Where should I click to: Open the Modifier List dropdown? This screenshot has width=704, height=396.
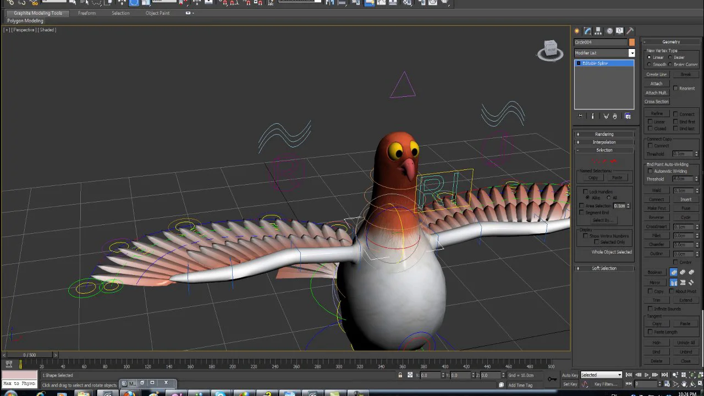(604, 53)
